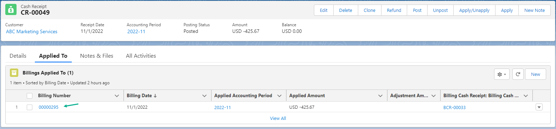
Task: Tick the checkbox for billing 00000295
Action: click(x=30, y=107)
